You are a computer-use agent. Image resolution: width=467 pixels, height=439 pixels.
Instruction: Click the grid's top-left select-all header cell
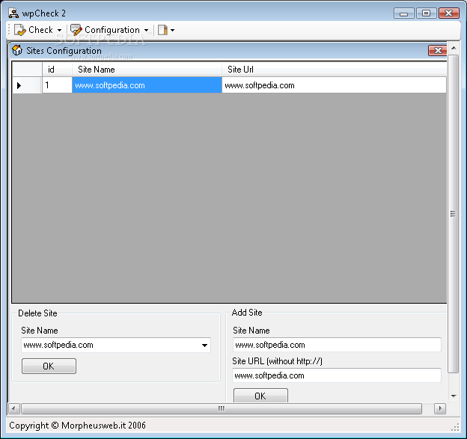pos(27,70)
